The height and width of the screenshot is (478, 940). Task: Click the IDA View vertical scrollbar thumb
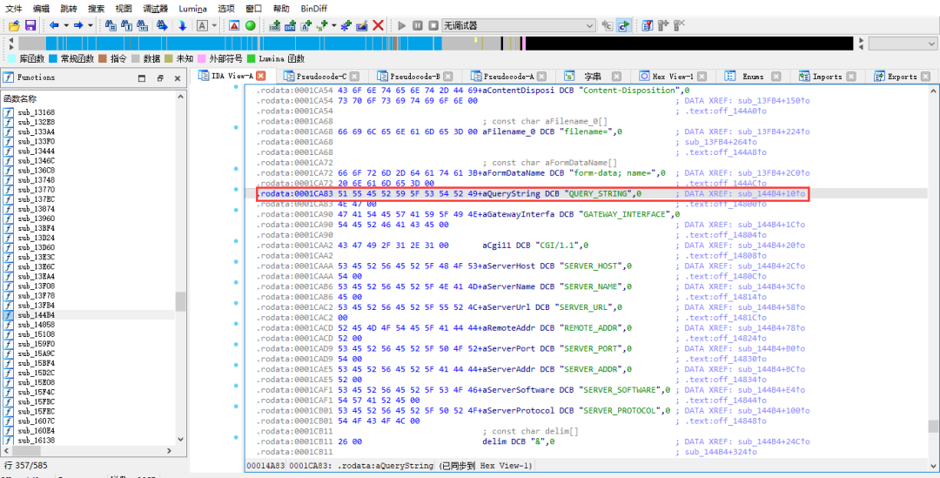coord(933,426)
